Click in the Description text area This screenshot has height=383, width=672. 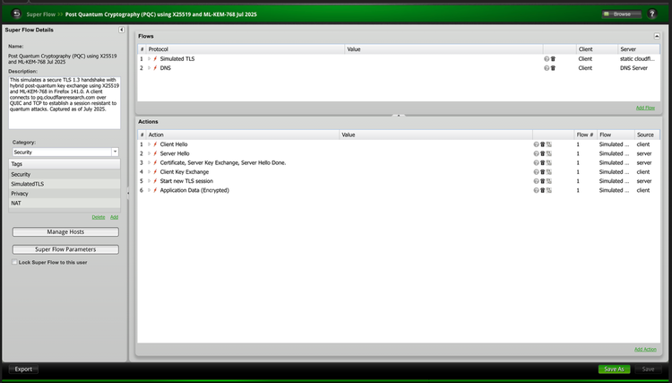[x=64, y=103]
